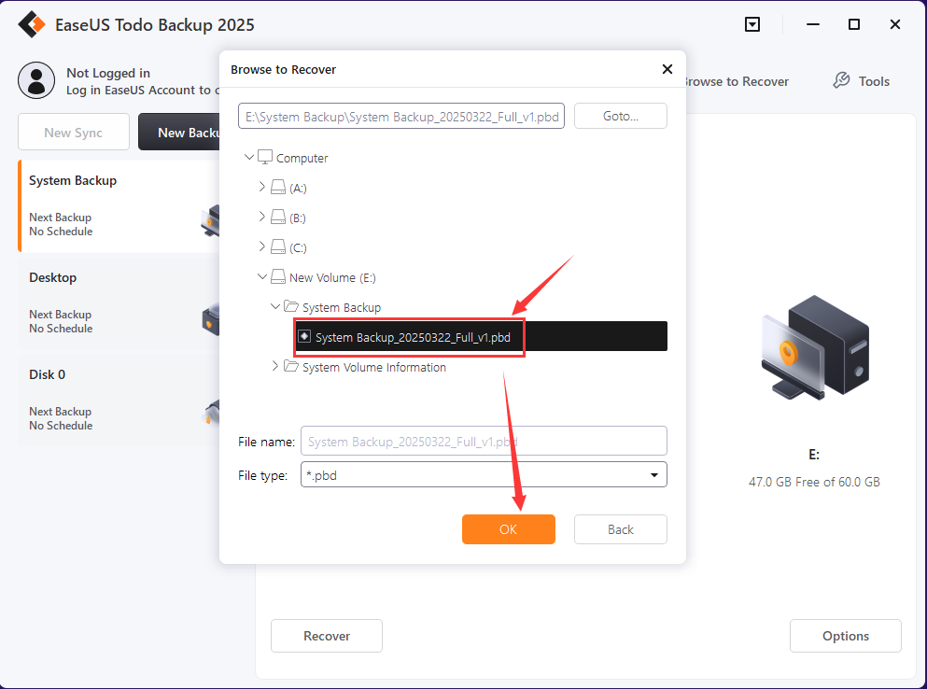Expand the (A:) drive node
This screenshot has height=689, width=927.
point(262,187)
